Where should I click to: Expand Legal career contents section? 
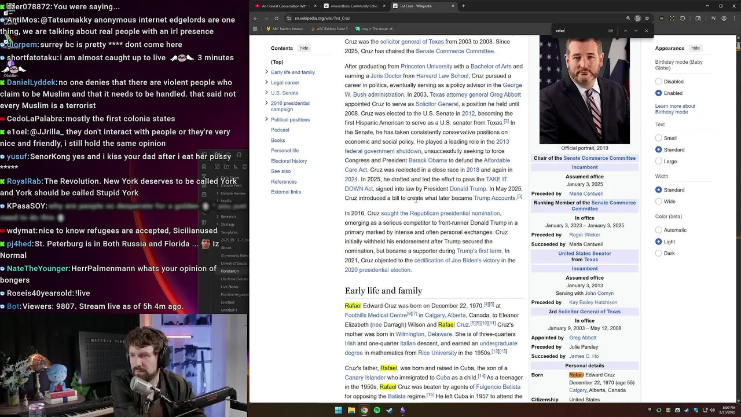click(266, 82)
